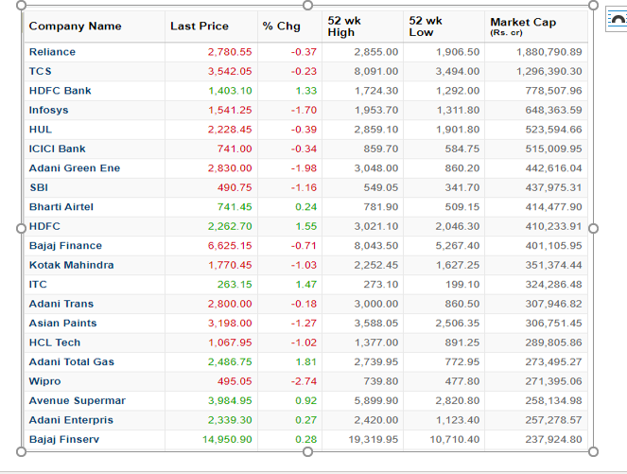Click the % Chg column header
The width and height of the screenshot is (627, 474).
tap(281, 26)
